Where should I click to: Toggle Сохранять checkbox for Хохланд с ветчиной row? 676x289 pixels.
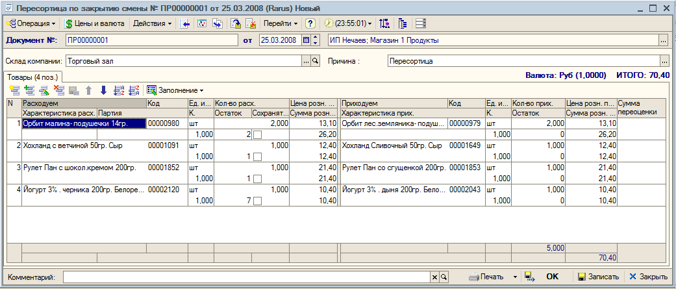tap(257, 157)
